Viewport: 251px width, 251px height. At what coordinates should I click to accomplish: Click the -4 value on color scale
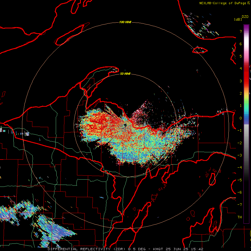pos(240,168)
